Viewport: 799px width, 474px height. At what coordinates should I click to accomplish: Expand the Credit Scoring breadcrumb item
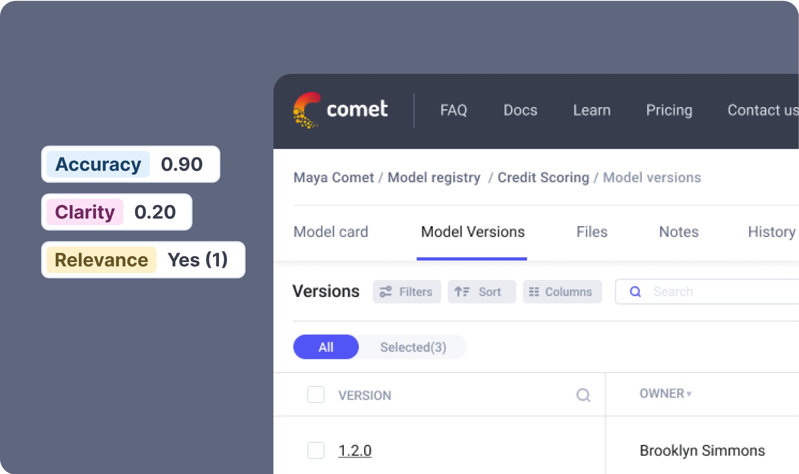tap(543, 177)
